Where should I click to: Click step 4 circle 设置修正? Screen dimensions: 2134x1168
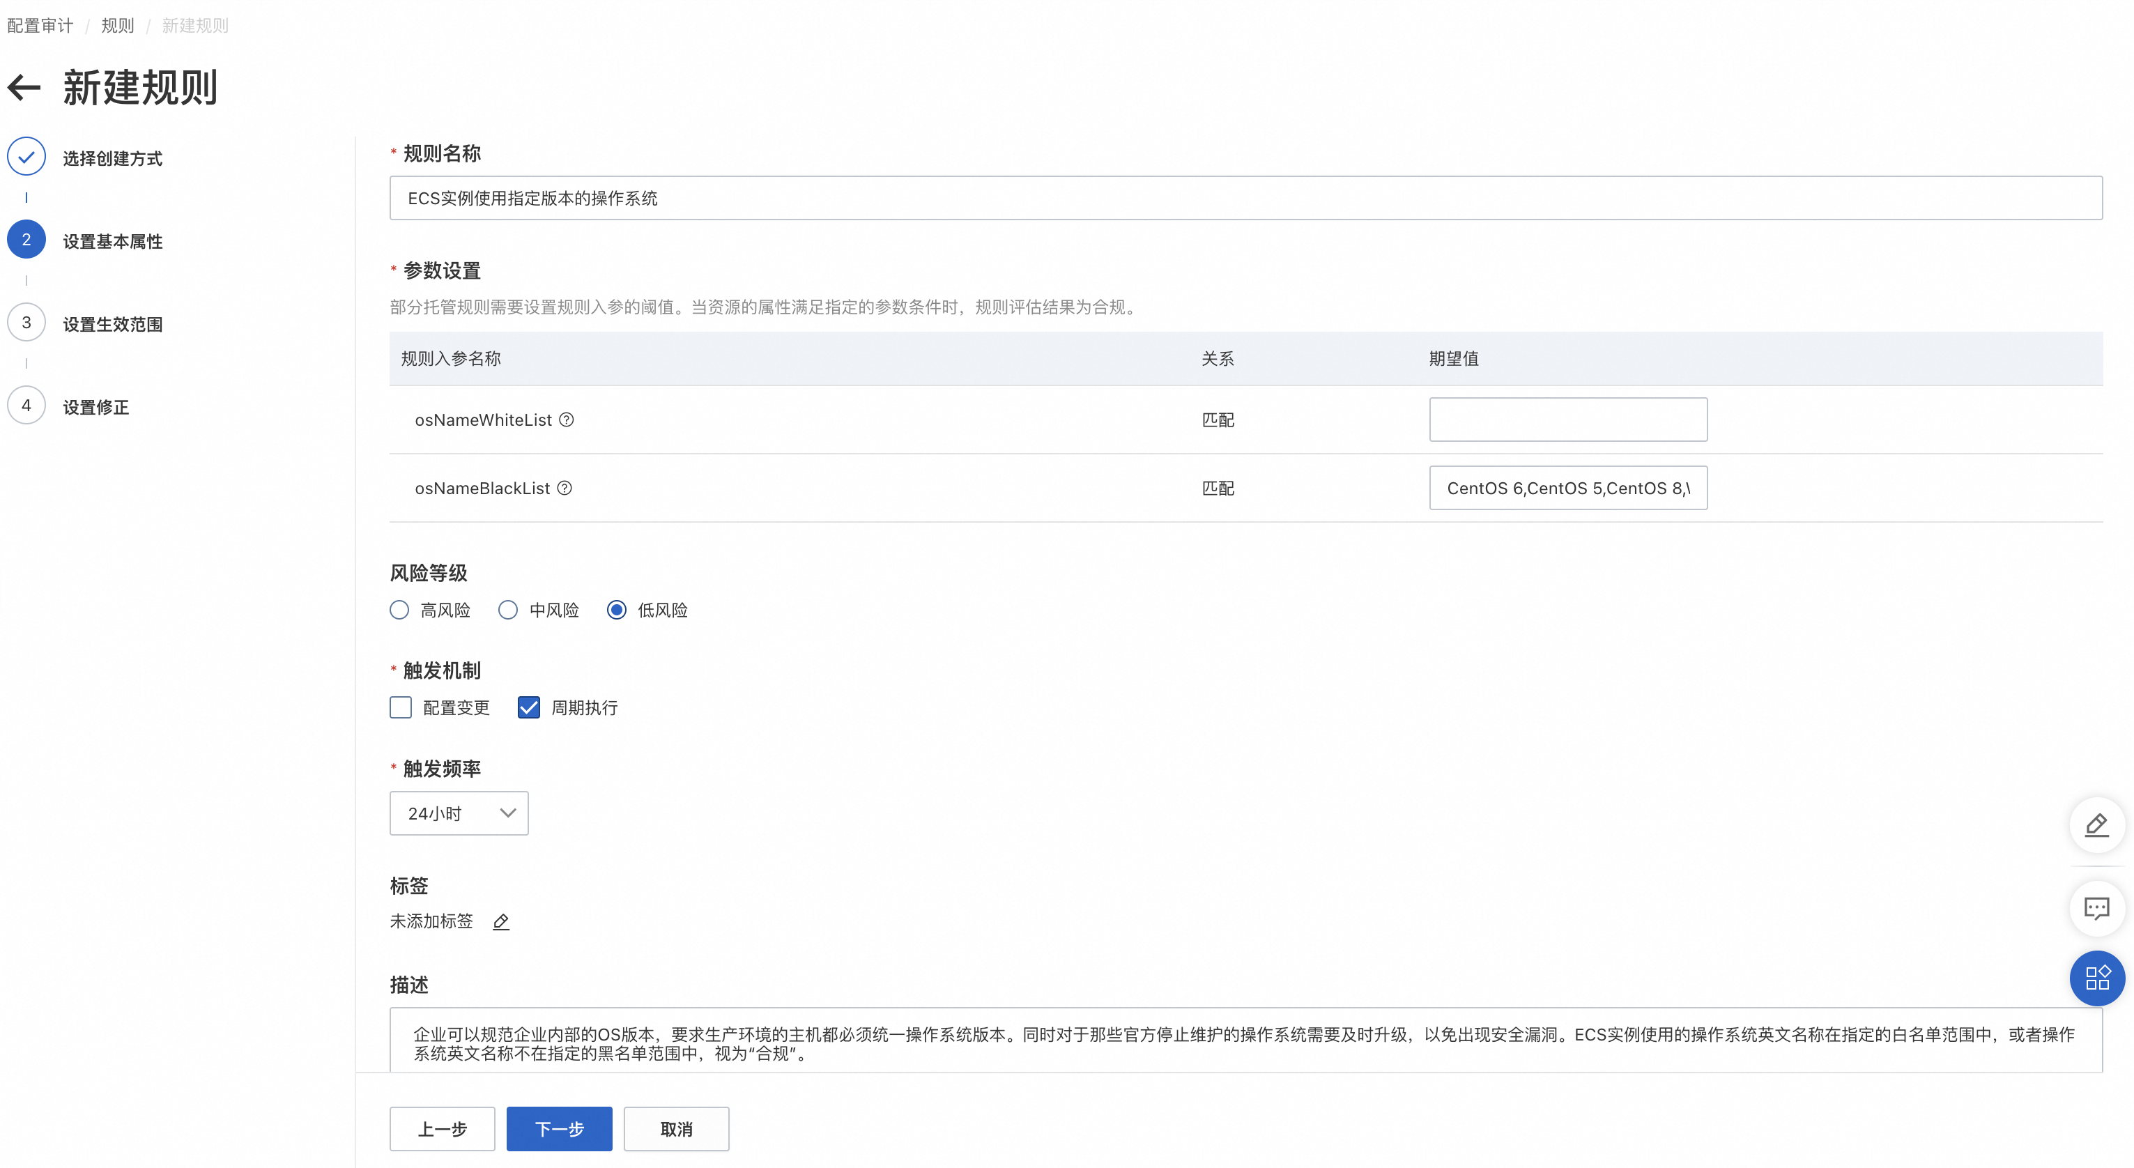(26, 405)
